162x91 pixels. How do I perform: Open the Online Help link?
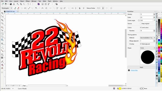click(x=134, y=70)
